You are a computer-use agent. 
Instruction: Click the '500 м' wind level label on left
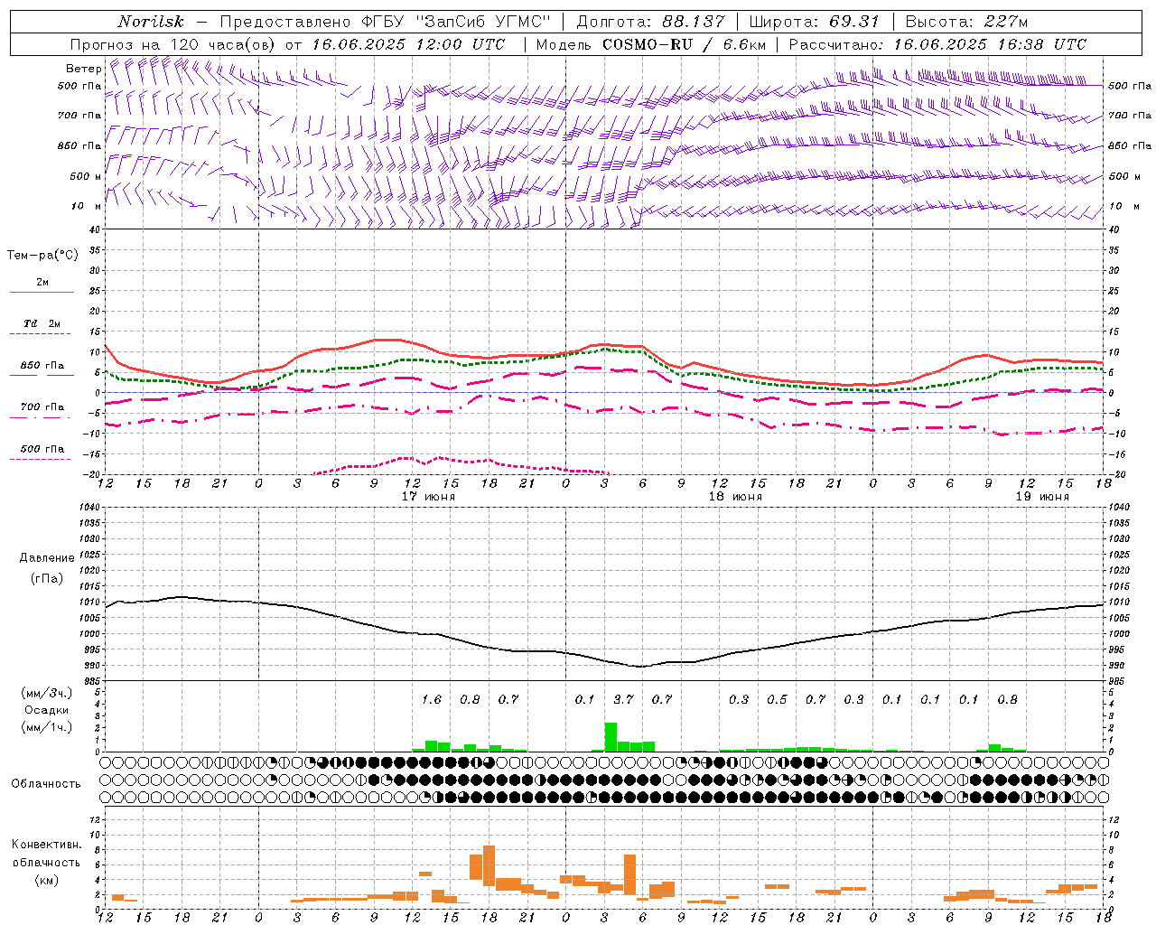pyautogui.click(x=87, y=176)
